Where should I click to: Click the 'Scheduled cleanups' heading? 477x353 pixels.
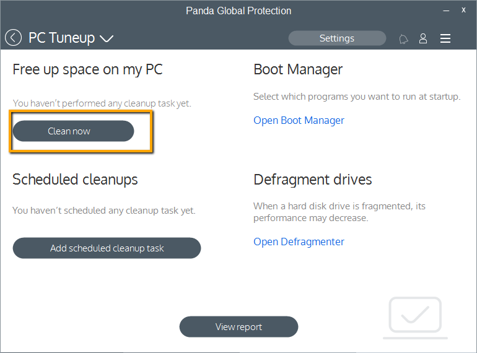75,180
